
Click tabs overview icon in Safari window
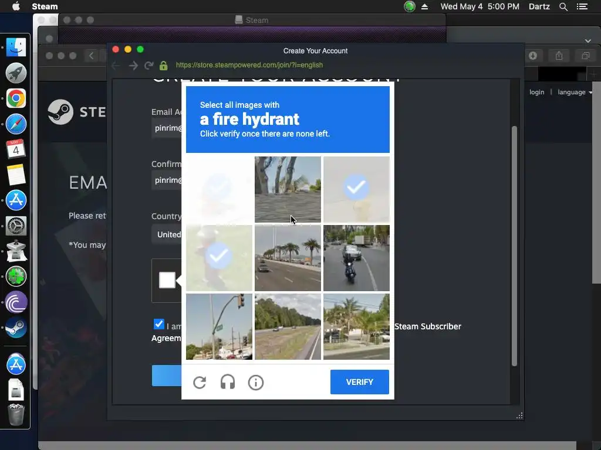point(585,56)
